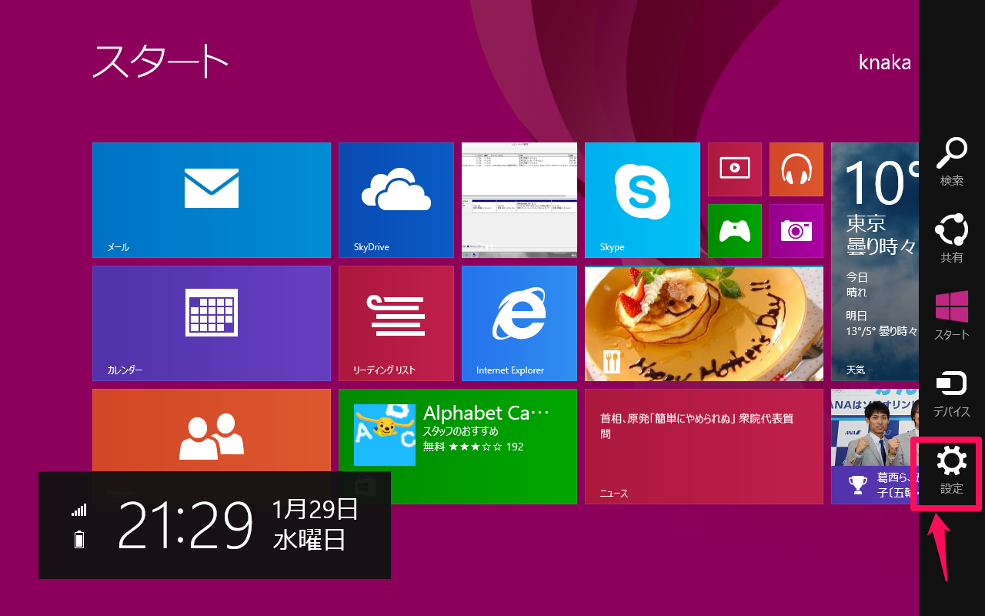Click the Alphabet Cards app thumbnail
This screenshot has width=985, height=616.
(385, 435)
